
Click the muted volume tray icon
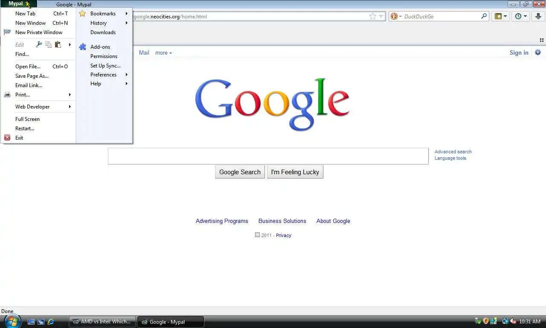point(513,321)
